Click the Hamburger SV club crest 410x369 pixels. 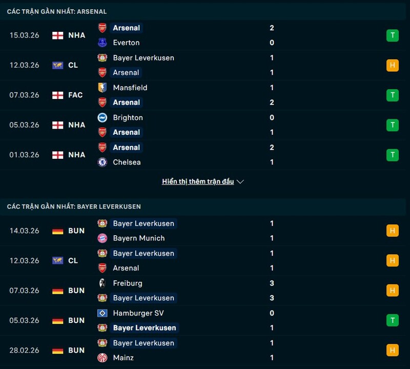coord(102,313)
